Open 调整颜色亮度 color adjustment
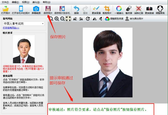168x115 pixels. (114, 19)
